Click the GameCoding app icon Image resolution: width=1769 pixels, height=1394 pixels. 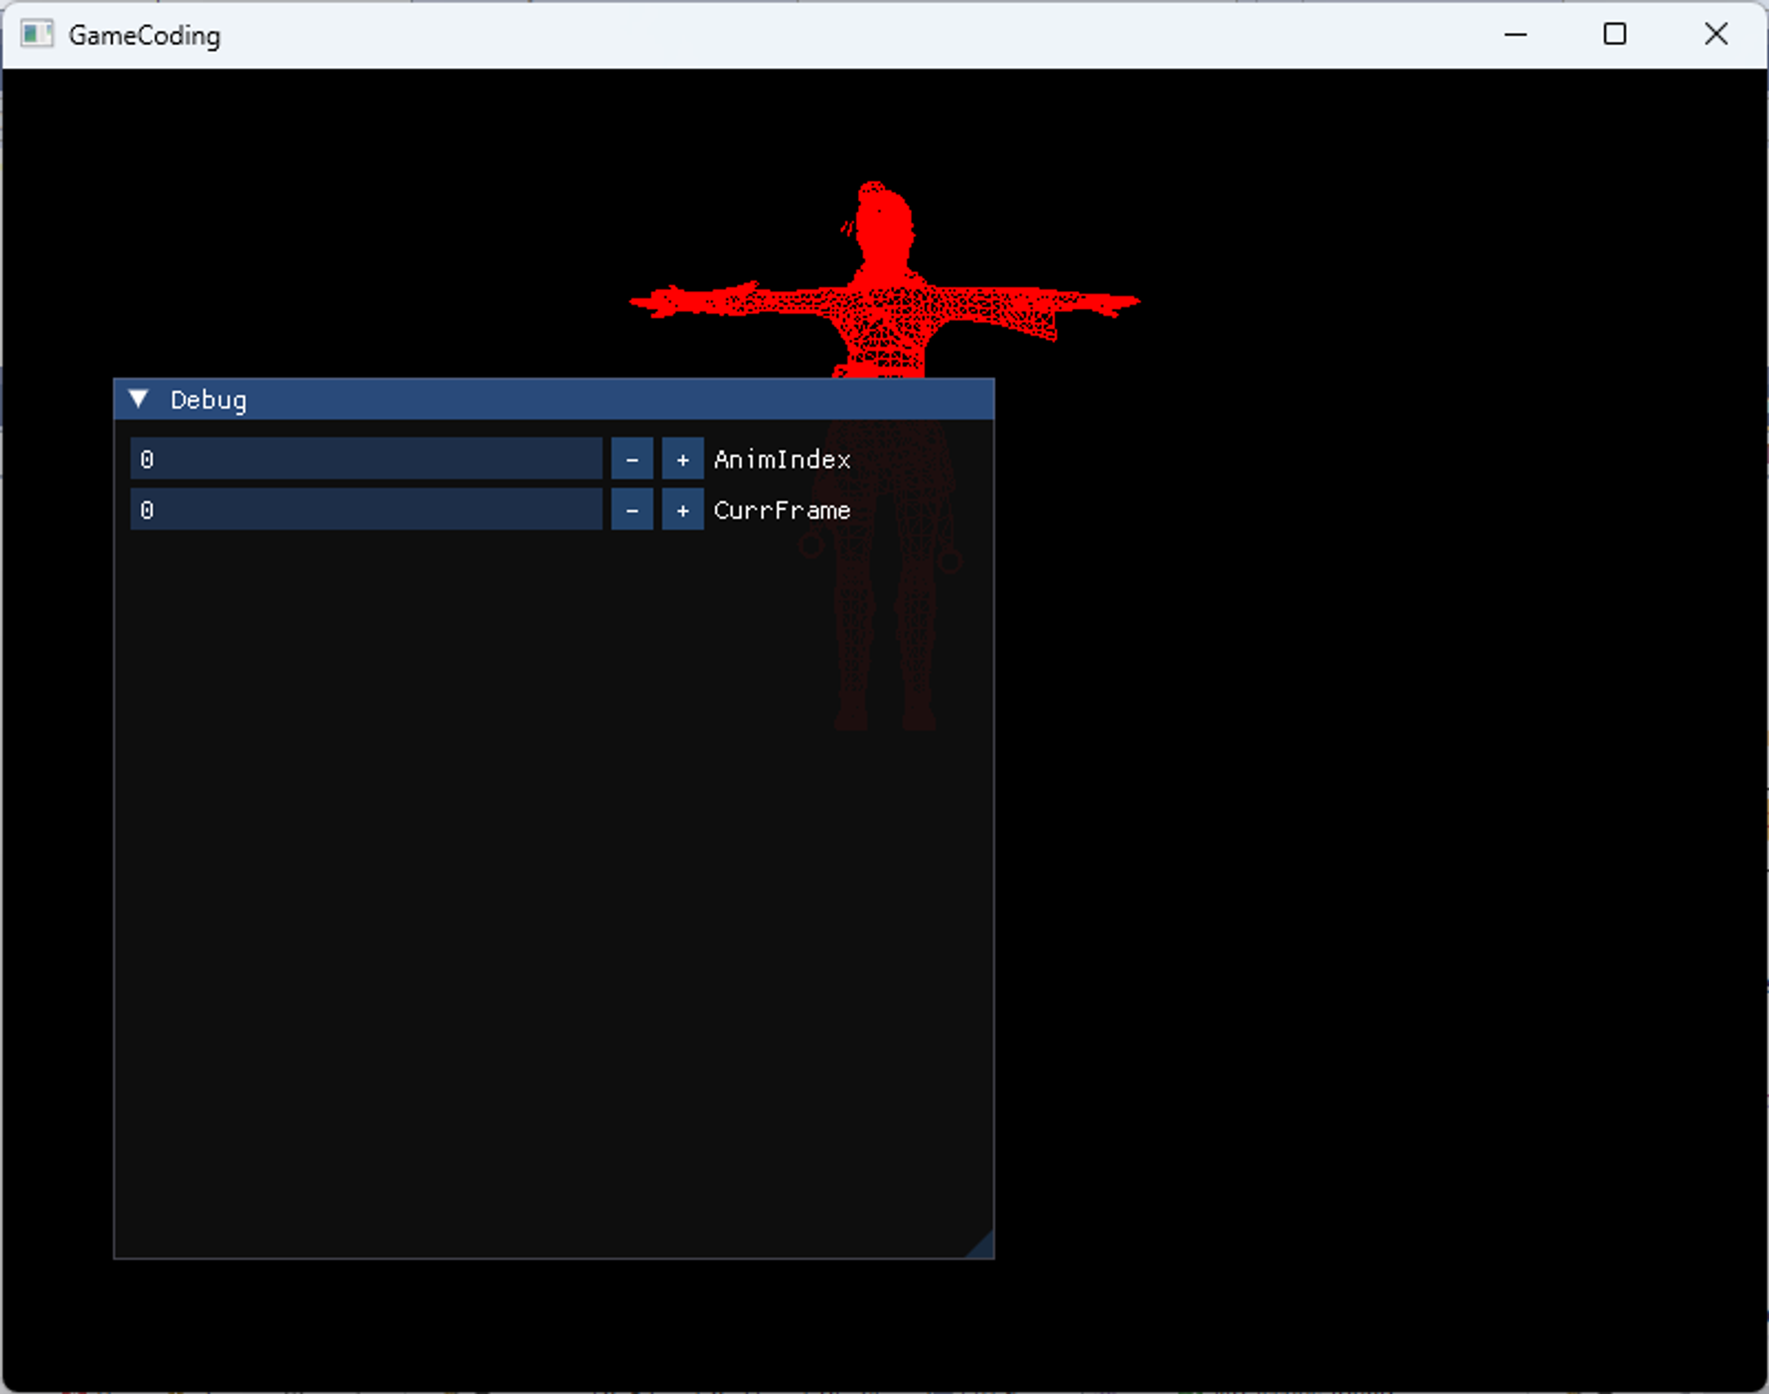[36, 34]
